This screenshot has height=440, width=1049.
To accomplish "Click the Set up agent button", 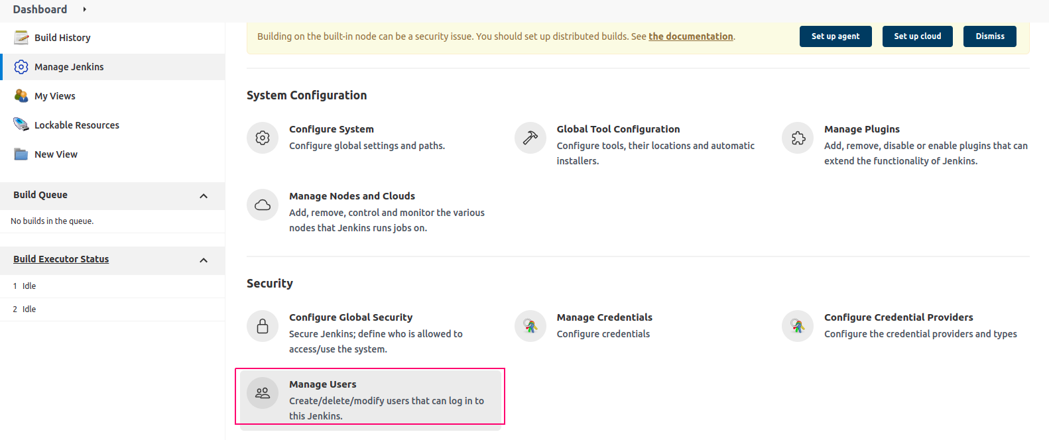I will click(x=835, y=36).
